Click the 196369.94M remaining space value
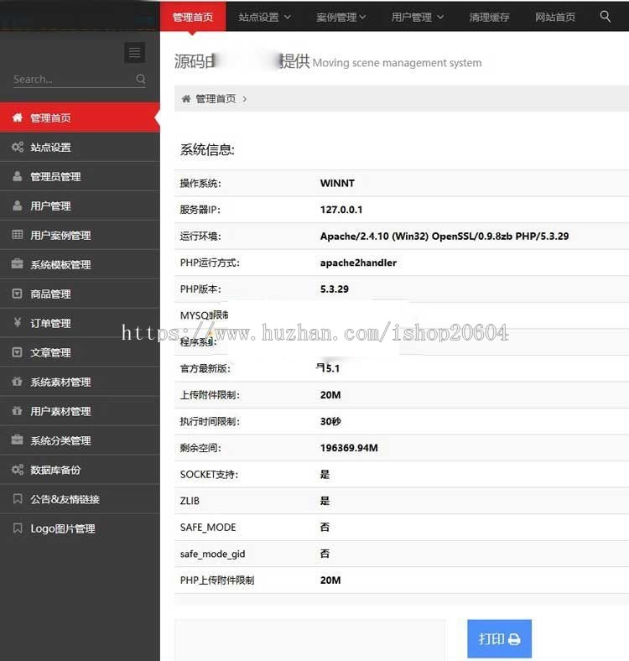629x661 pixels. [349, 448]
